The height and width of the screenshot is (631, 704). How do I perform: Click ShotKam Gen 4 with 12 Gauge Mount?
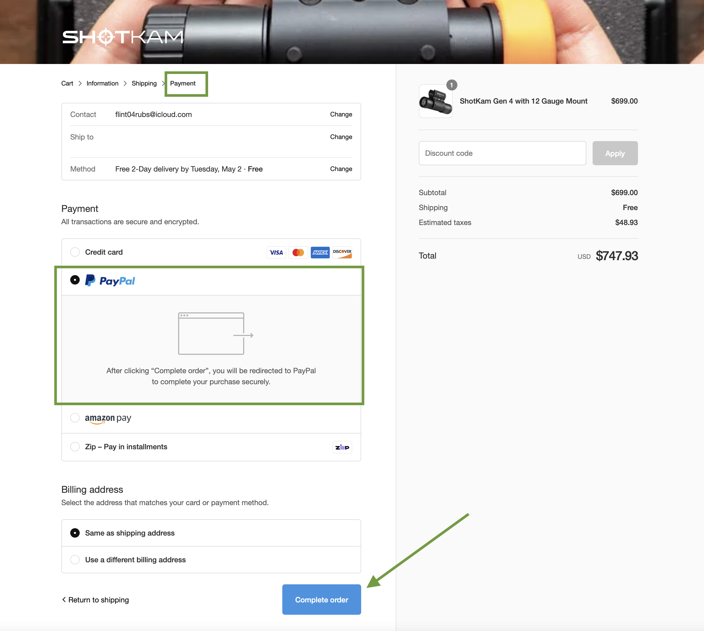tap(523, 101)
